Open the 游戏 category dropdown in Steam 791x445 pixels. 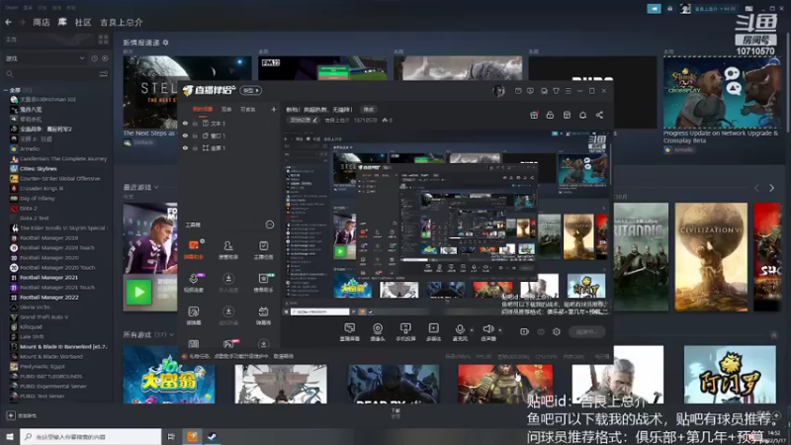tap(44, 58)
